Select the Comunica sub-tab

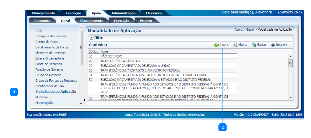(x=42, y=21)
